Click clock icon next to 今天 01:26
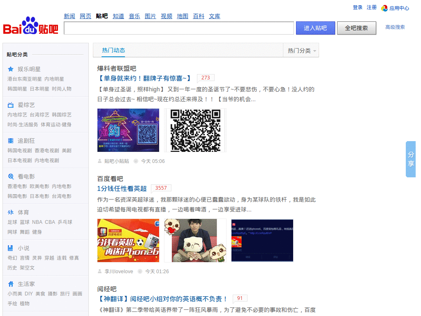 tap(140, 272)
